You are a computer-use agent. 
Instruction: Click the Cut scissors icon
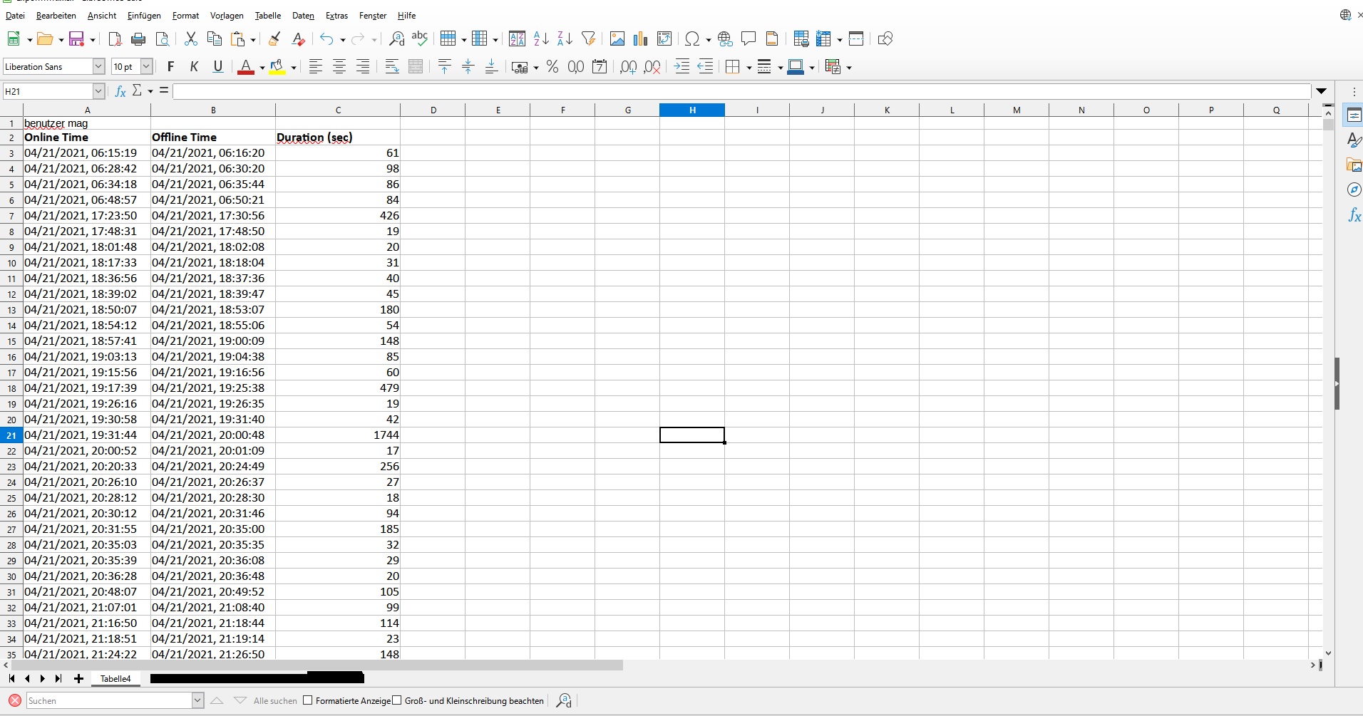[x=190, y=39]
